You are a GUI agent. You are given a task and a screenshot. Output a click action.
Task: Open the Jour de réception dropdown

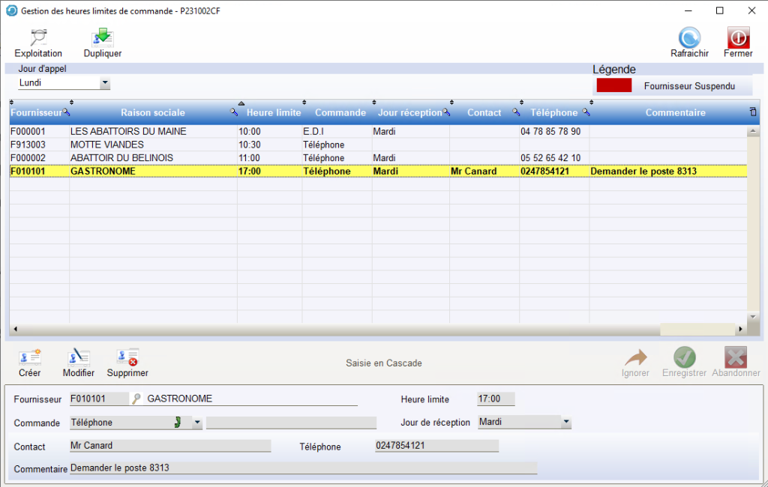pyautogui.click(x=565, y=423)
